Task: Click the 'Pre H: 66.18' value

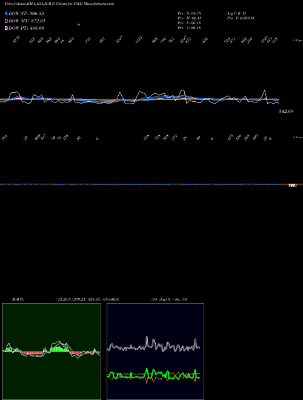Action: [x=190, y=18]
